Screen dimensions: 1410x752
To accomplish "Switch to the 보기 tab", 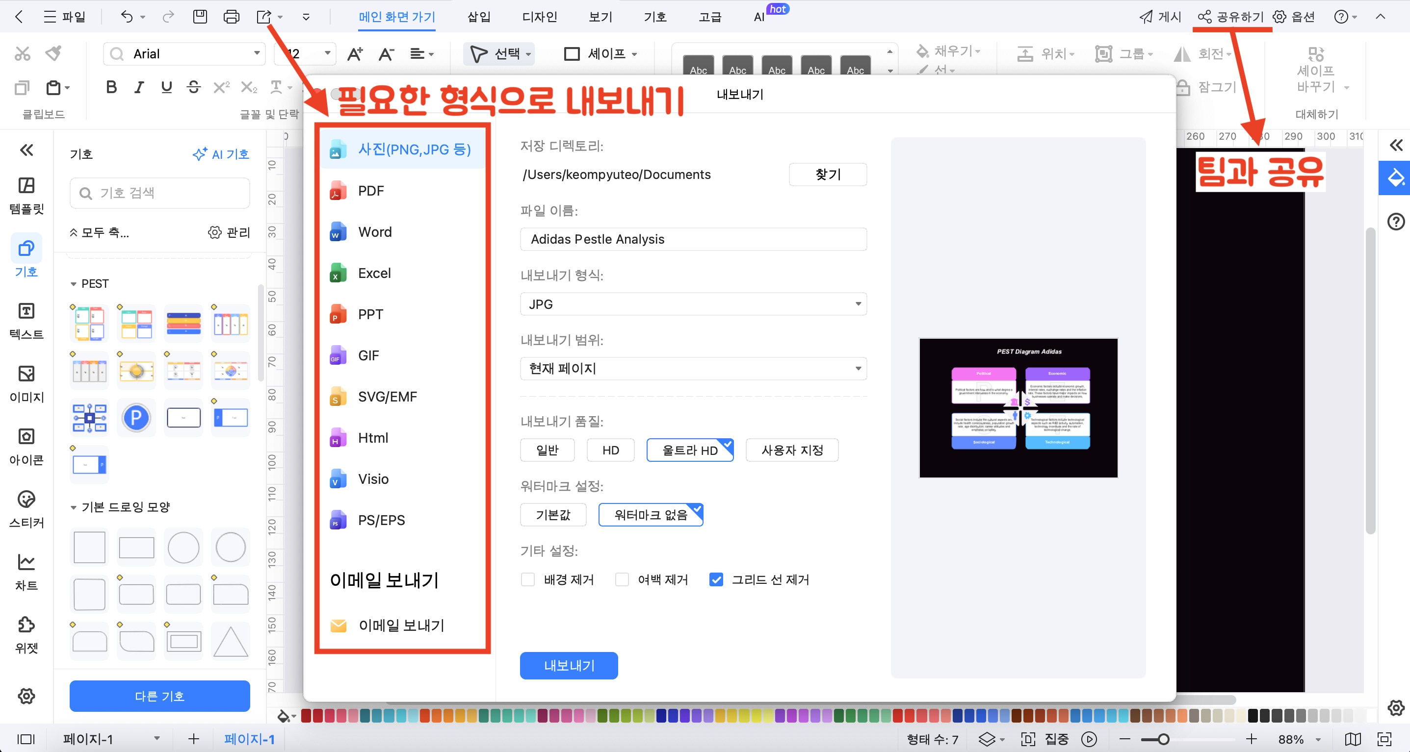I will (x=600, y=16).
